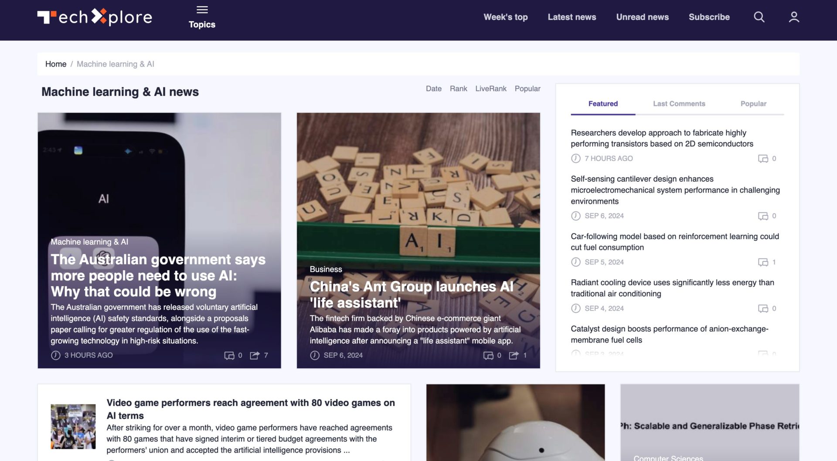This screenshot has width=837, height=461.
Task: Open the user account icon
Action: (x=794, y=17)
